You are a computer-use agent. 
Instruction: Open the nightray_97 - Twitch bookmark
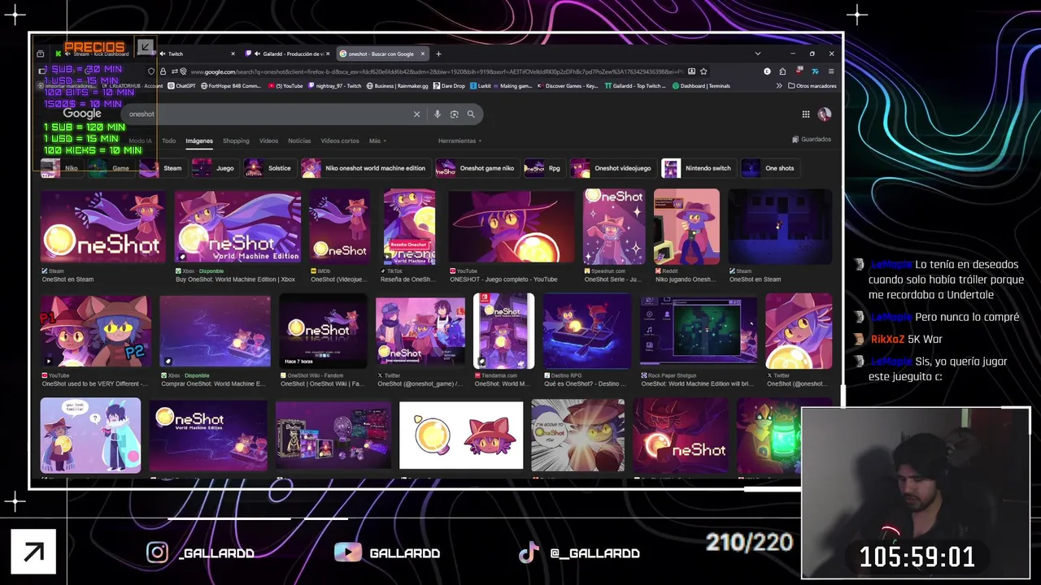[334, 85]
